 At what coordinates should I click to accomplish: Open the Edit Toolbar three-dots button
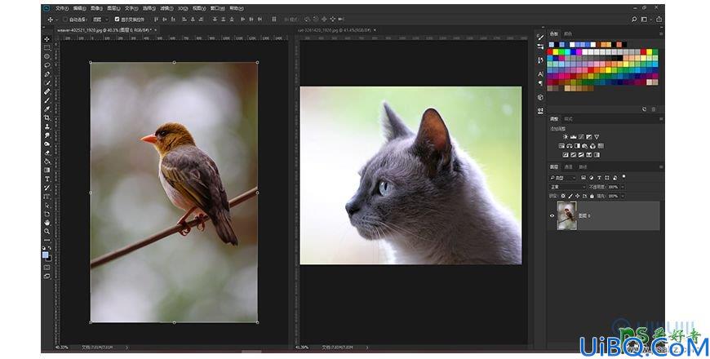click(47, 240)
